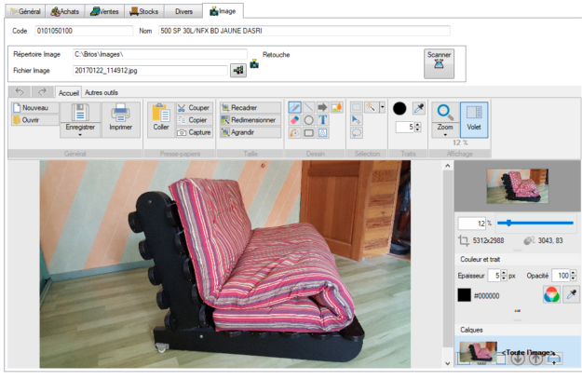Open the magic wand selection dropdown

[x=382, y=107]
